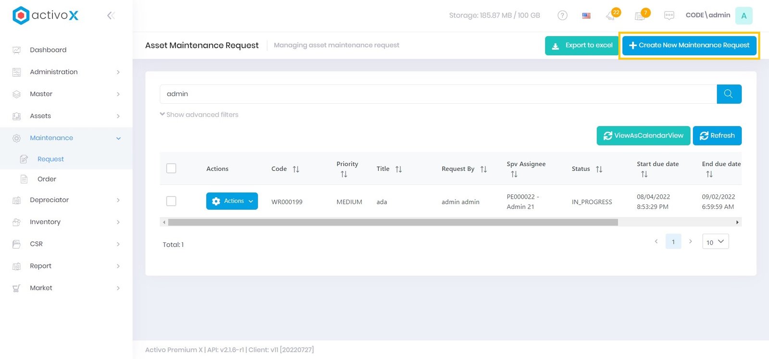Open the chat messages icon
This screenshot has height=359, width=769.
pyautogui.click(x=669, y=15)
